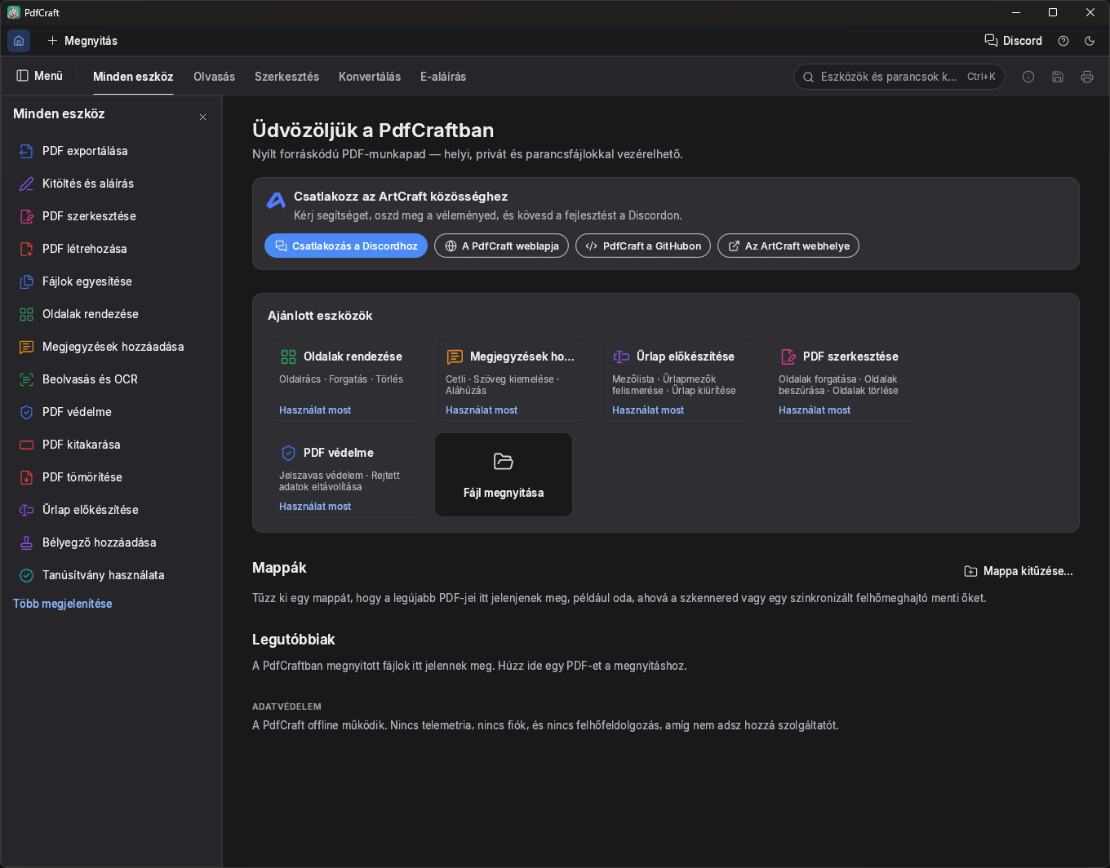Open Kitöltés és aláírás in sidebar
This screenshot has width=1110, height=868.
coord(111,184)
